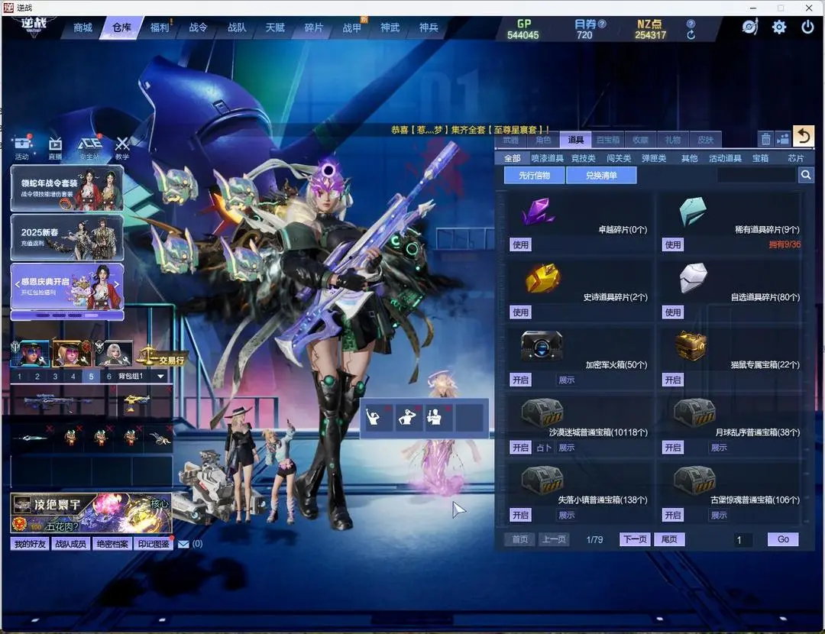Viewport: 825px width, 634px height.
Task: Click the 猫鼠专属宝箱 golden chest icon
Action: click(x=691, y=345)
